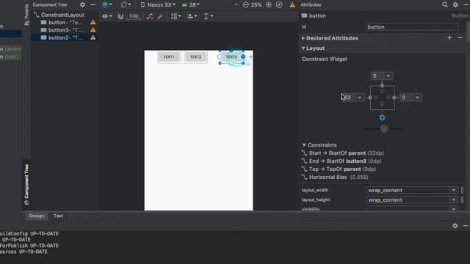Viewport: 470px width, 264px height.
Task: Select button3 row in Component Tree
Action: (65, 30)
